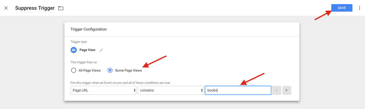Click the All Page Views label text
The width and height of the screenshot is (365, 109).
click(x=90, y=71)
